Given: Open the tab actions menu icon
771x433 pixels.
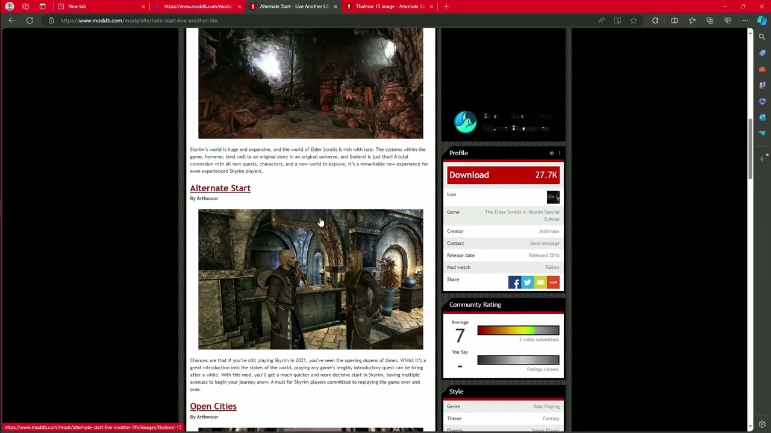Looking at the screenshot, I should pos(42,6).
